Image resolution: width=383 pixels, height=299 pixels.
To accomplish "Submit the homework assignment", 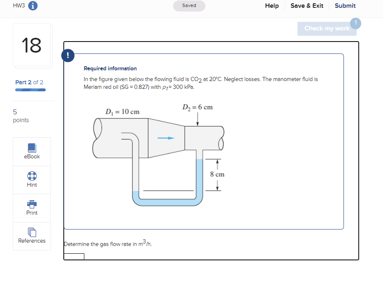I will click(x=345, y=6).
